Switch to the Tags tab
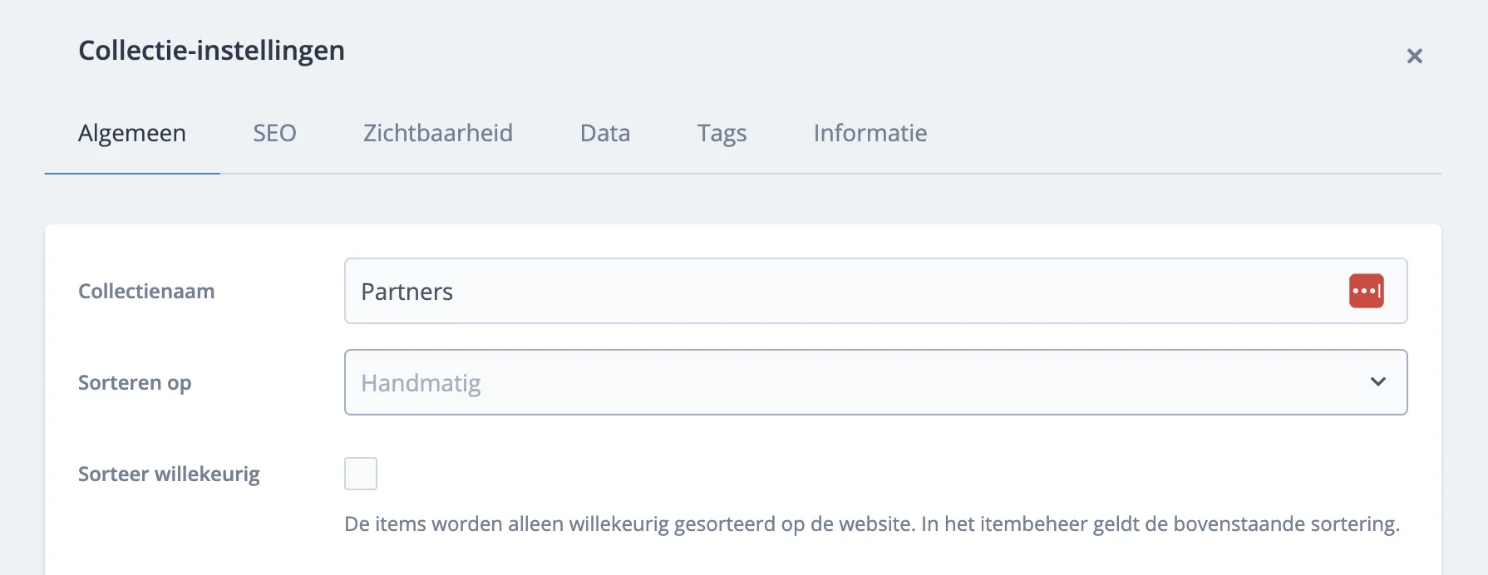This screenshot has height=575, width=1488. click(721, 133)
